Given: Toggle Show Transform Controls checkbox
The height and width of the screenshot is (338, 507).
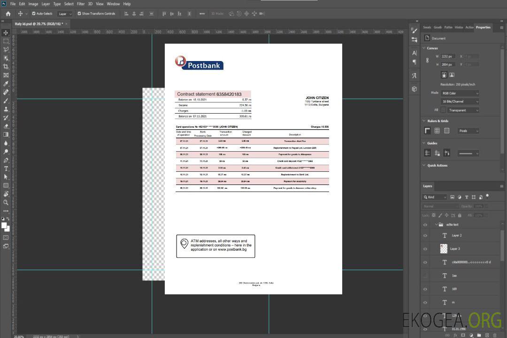Looking at the screenshot, I should tap(79, 14).
